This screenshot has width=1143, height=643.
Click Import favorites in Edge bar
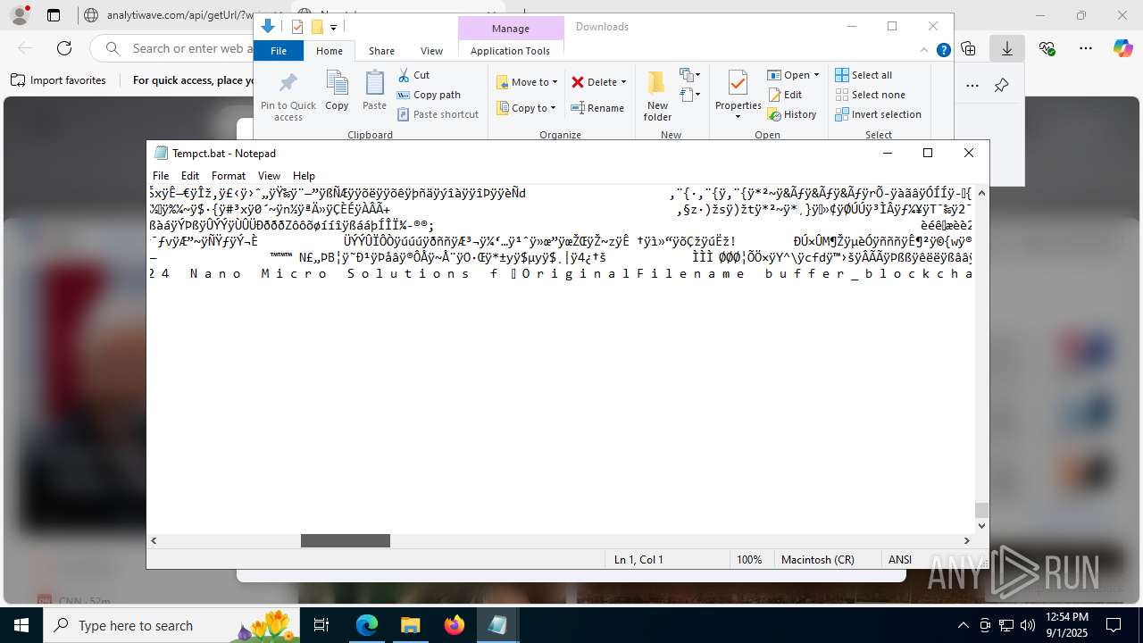pos(58,80)
